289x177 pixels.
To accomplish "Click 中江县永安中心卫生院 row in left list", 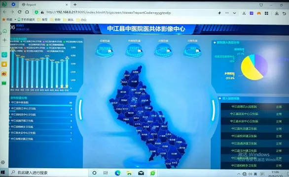I will (x=40, y=133).
